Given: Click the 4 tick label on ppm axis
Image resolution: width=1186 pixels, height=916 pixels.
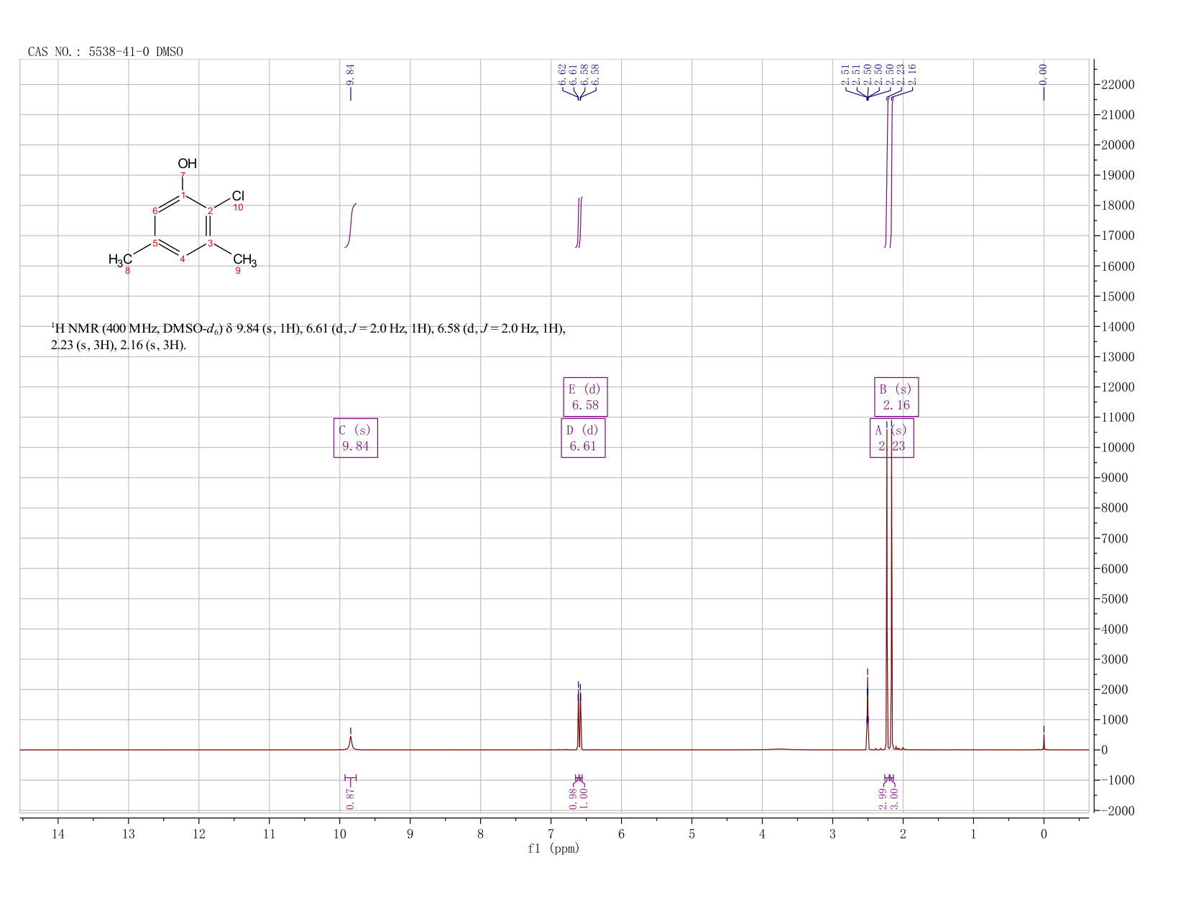Looking at the screenshot, I should pyautogui.click(x=762, y=833).
